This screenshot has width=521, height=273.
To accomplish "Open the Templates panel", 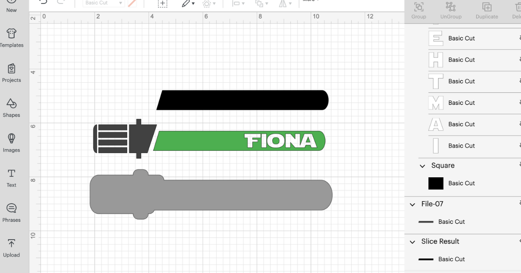I will [x=12, y=38].
